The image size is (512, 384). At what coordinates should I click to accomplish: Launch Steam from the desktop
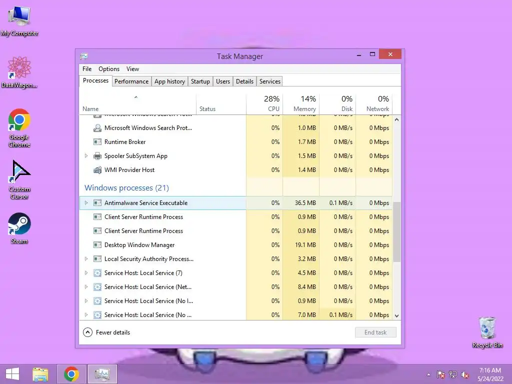[x=19, y=228]
